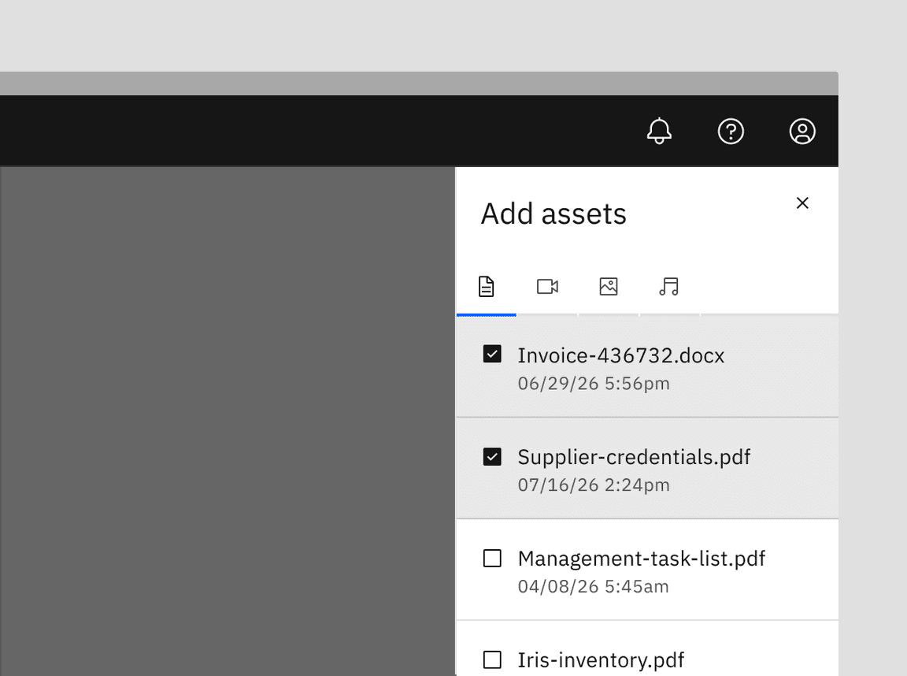
Task: Select the music note assets icon
Action: 669,287
